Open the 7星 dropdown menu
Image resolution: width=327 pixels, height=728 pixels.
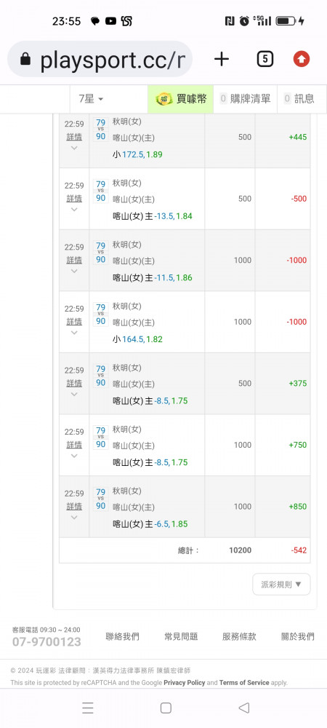(91, 98)
